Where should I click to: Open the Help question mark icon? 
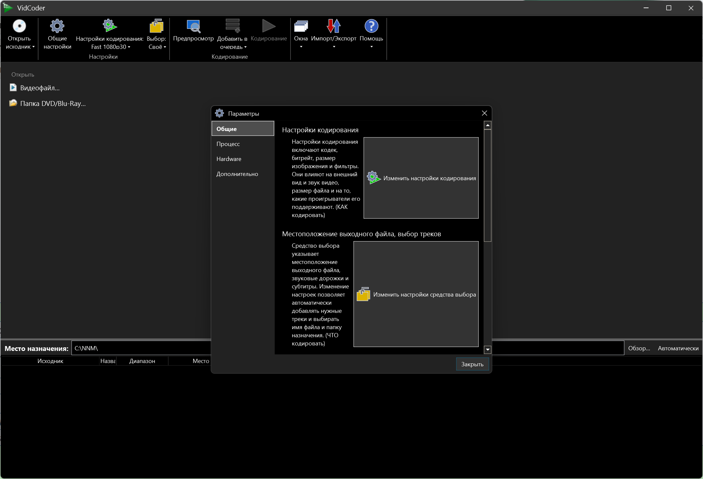371,26
